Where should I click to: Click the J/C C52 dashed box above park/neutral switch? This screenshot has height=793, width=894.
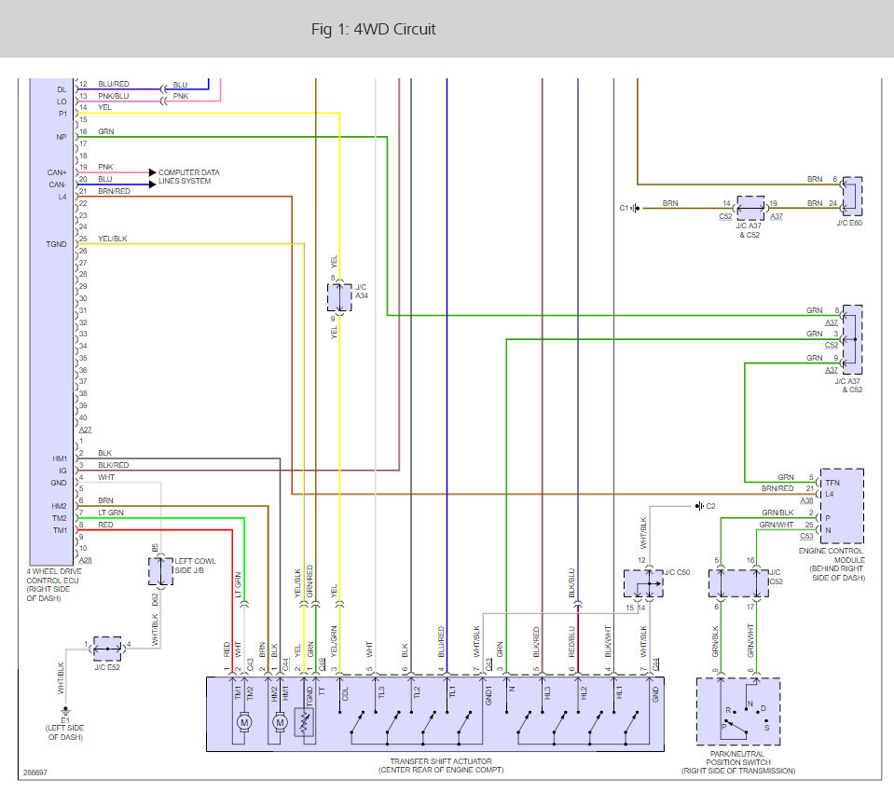[738, 583]
